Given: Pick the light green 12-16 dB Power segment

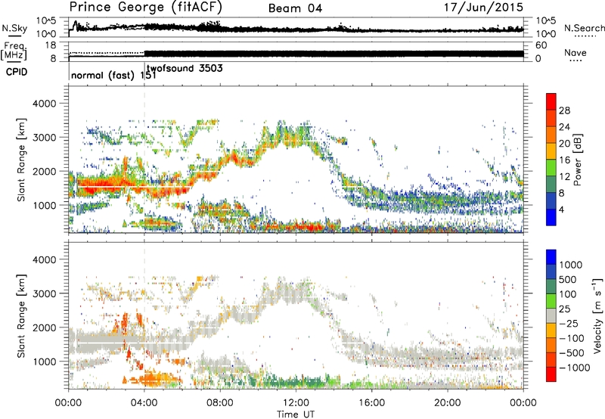Looking at the screenshot, I should point(551,167).
